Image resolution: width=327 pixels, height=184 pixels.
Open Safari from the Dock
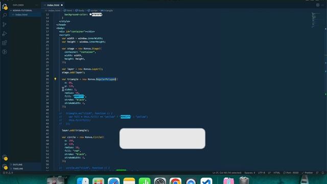click(113, 180)
